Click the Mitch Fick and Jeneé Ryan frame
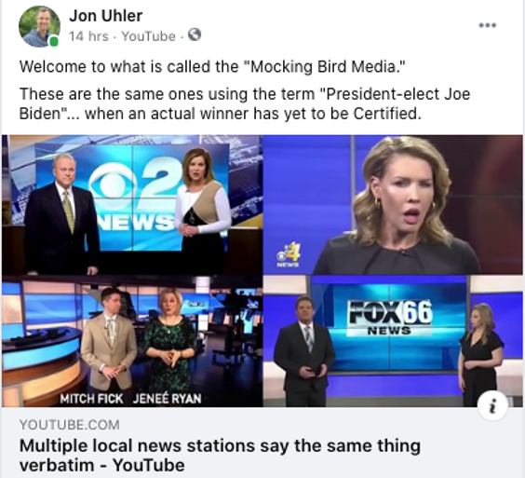Image resolution: width=525 pixels, height=478 pixels. pyautogui.click(x=132, y=341)
